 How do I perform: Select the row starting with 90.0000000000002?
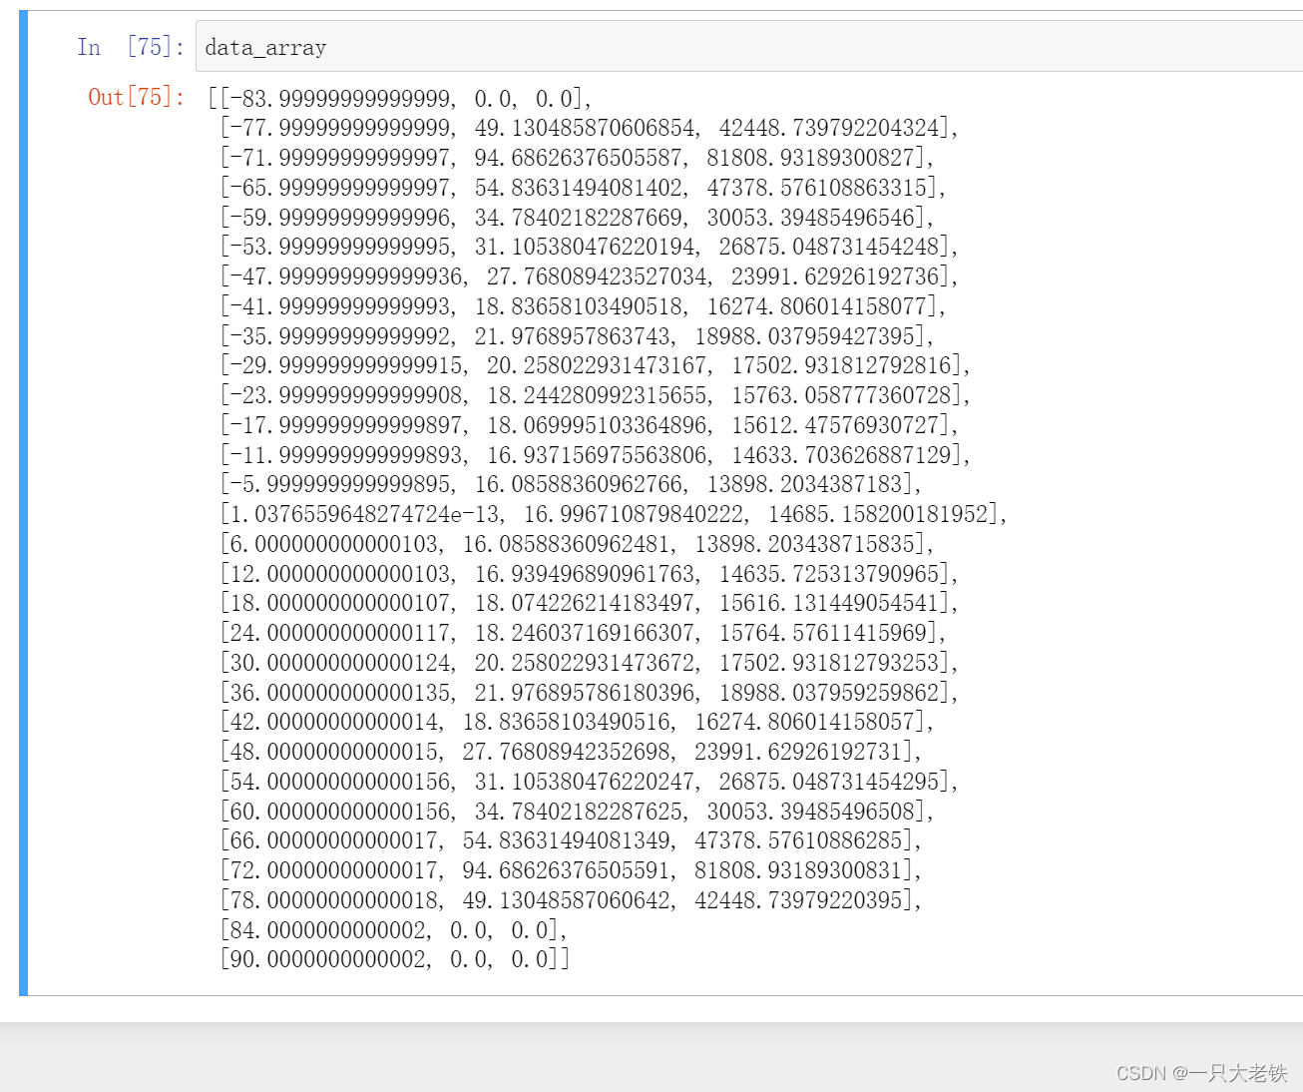tap(395, 959)
